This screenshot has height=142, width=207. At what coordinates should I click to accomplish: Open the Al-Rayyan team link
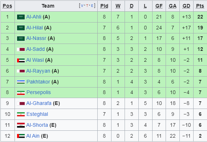(38, 71)
